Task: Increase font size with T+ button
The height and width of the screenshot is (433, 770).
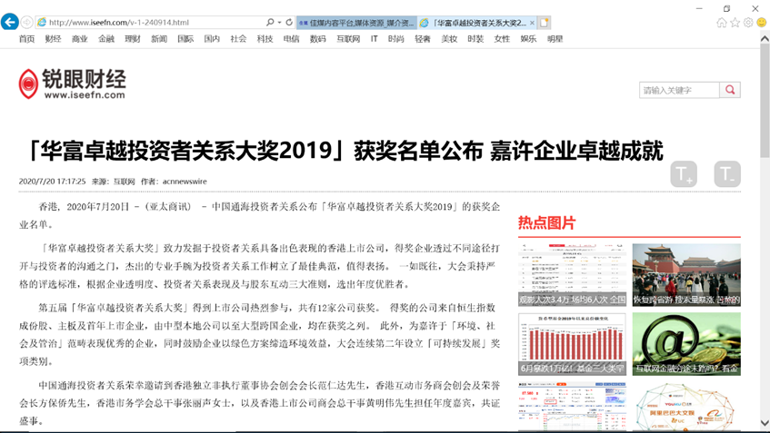Action: [684, 174]
